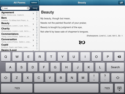Viewport: 125px width, 94px height.
Task: Tap the P key
Action: 108,57
